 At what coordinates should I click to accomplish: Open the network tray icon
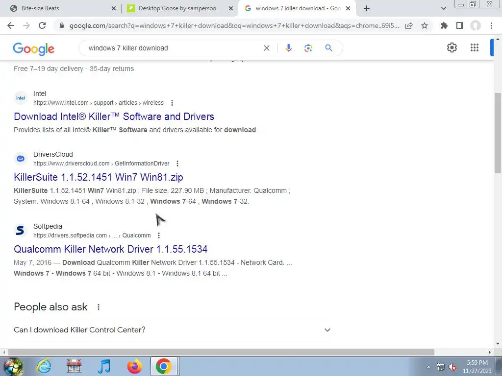pos(441,367)
